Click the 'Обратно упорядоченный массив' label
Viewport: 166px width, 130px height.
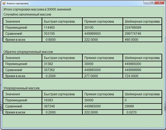click(x=28, y=52)
